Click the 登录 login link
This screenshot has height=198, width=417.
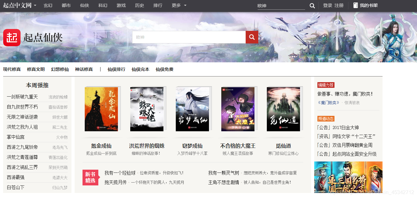[328, 5]
